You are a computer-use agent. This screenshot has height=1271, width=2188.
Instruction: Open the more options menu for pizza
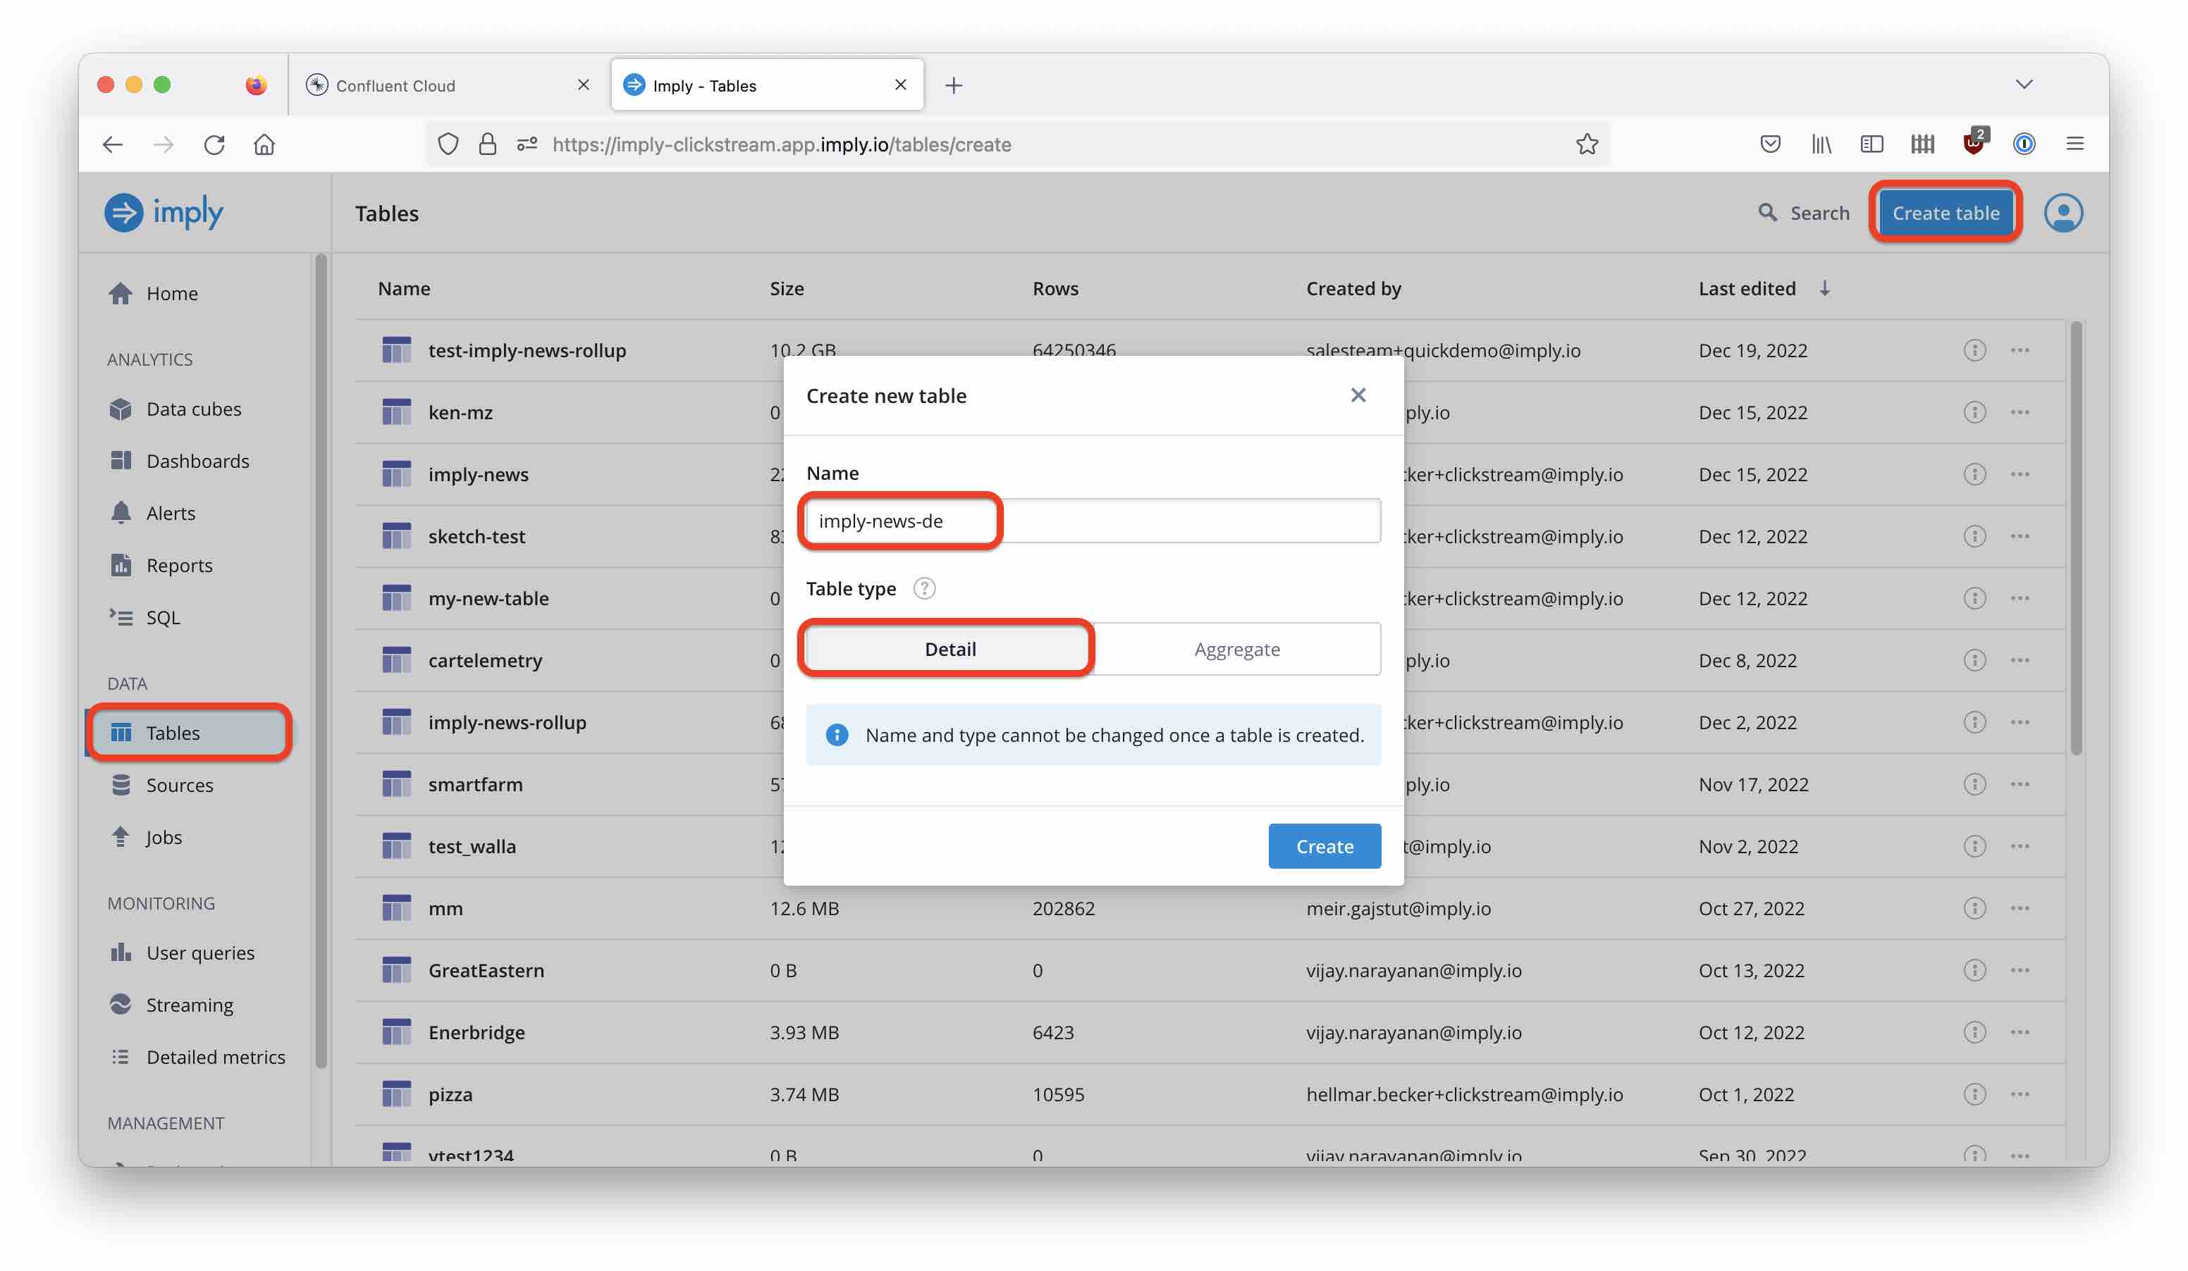click(2020, 1093)
